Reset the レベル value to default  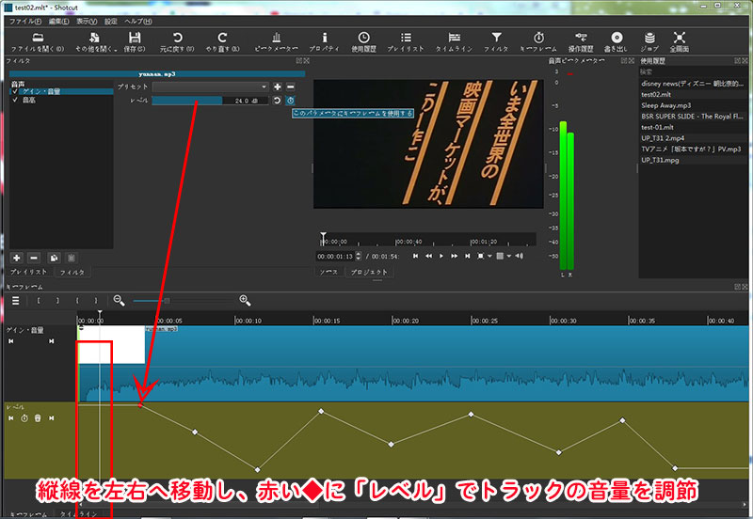coord(277,101)
